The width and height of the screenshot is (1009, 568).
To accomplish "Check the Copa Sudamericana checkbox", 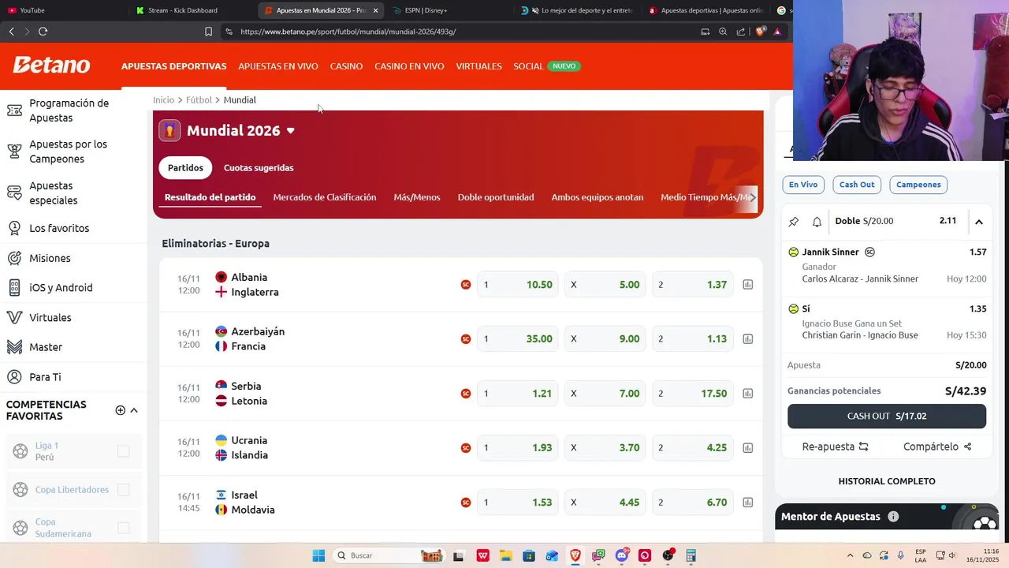I will pyautogui.click(x=123, y=528).
